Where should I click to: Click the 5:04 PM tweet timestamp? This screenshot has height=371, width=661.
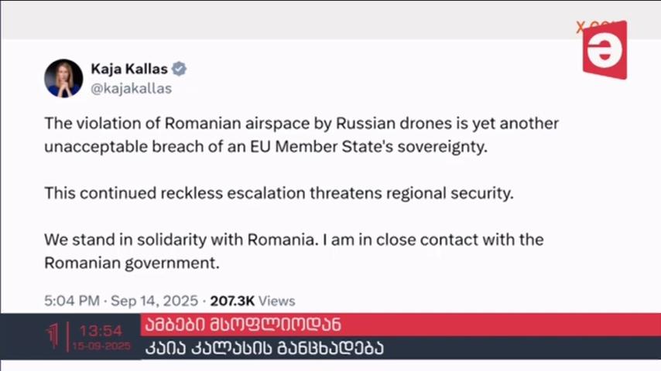72,301
